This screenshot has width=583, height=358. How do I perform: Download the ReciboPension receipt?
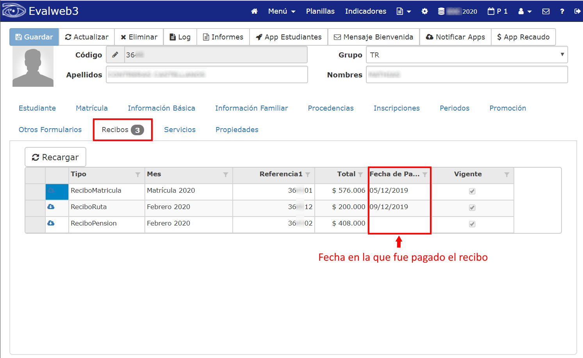click(51, 223)
